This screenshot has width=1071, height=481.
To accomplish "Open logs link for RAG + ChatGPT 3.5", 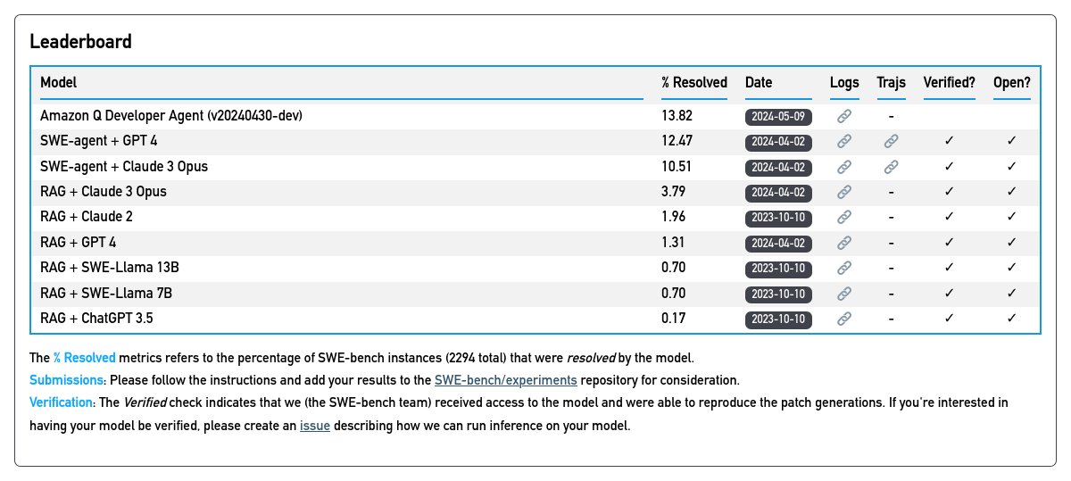I will point(844,319).
